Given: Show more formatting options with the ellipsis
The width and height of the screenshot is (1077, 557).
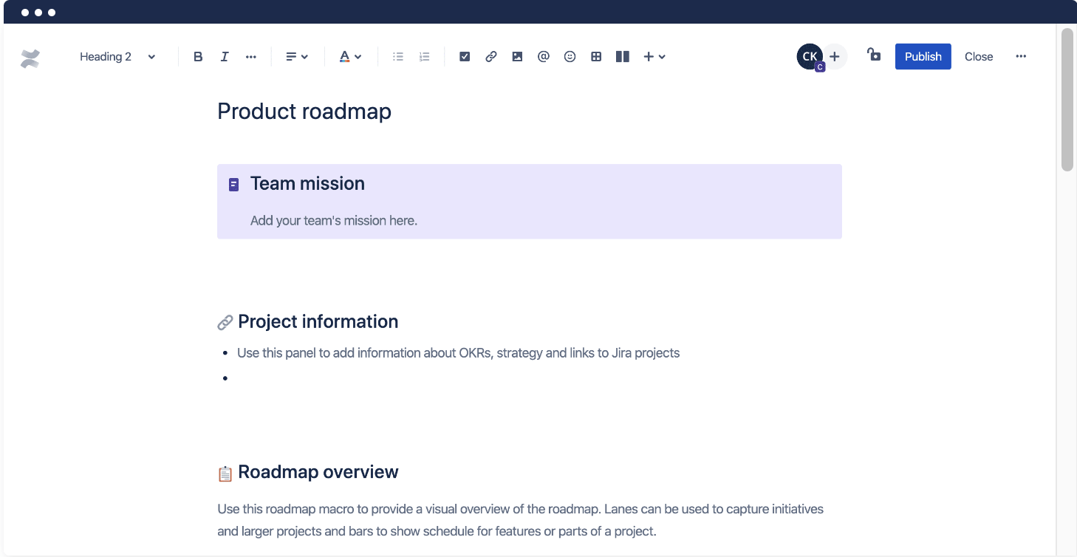Looking at the screenshot, I should 250,56.
